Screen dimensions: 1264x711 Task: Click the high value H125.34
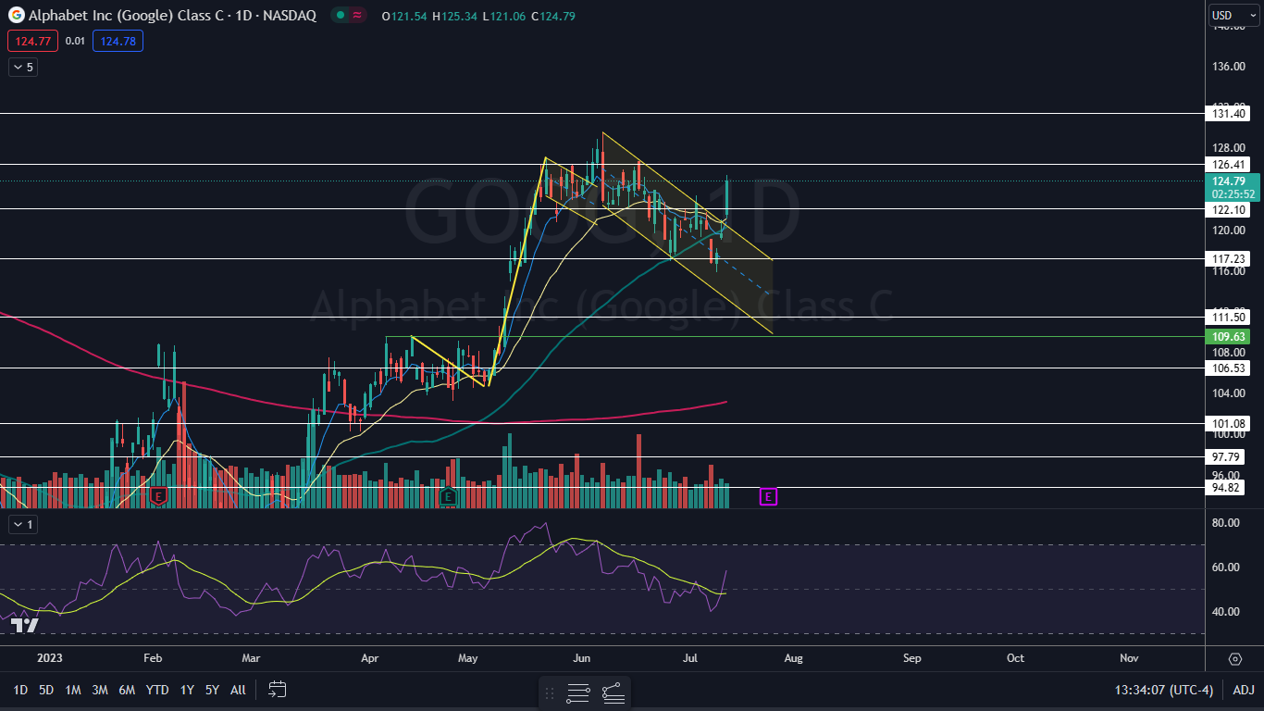[x=454, y=16]
